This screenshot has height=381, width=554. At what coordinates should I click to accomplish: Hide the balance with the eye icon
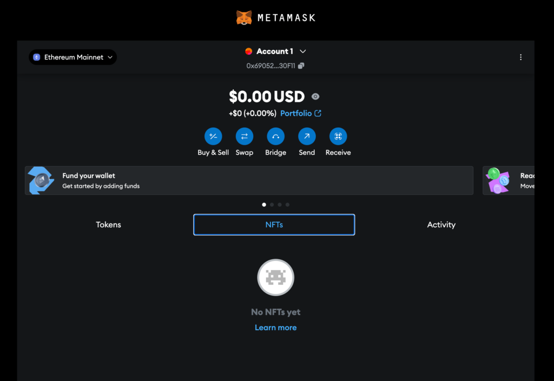315,96
